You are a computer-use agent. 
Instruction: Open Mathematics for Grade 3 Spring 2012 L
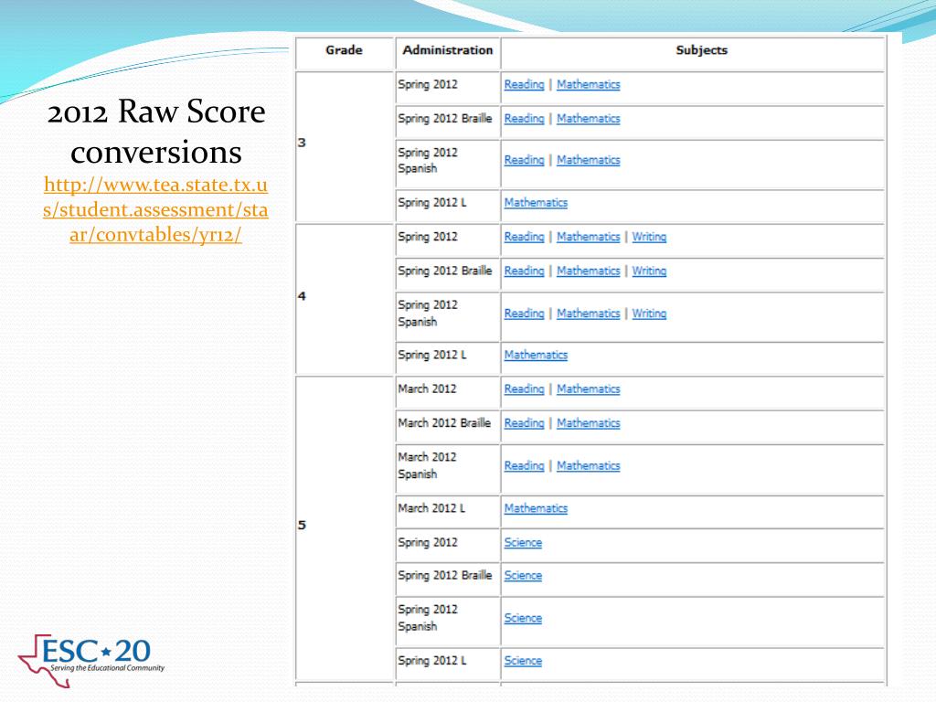point(536,203)
